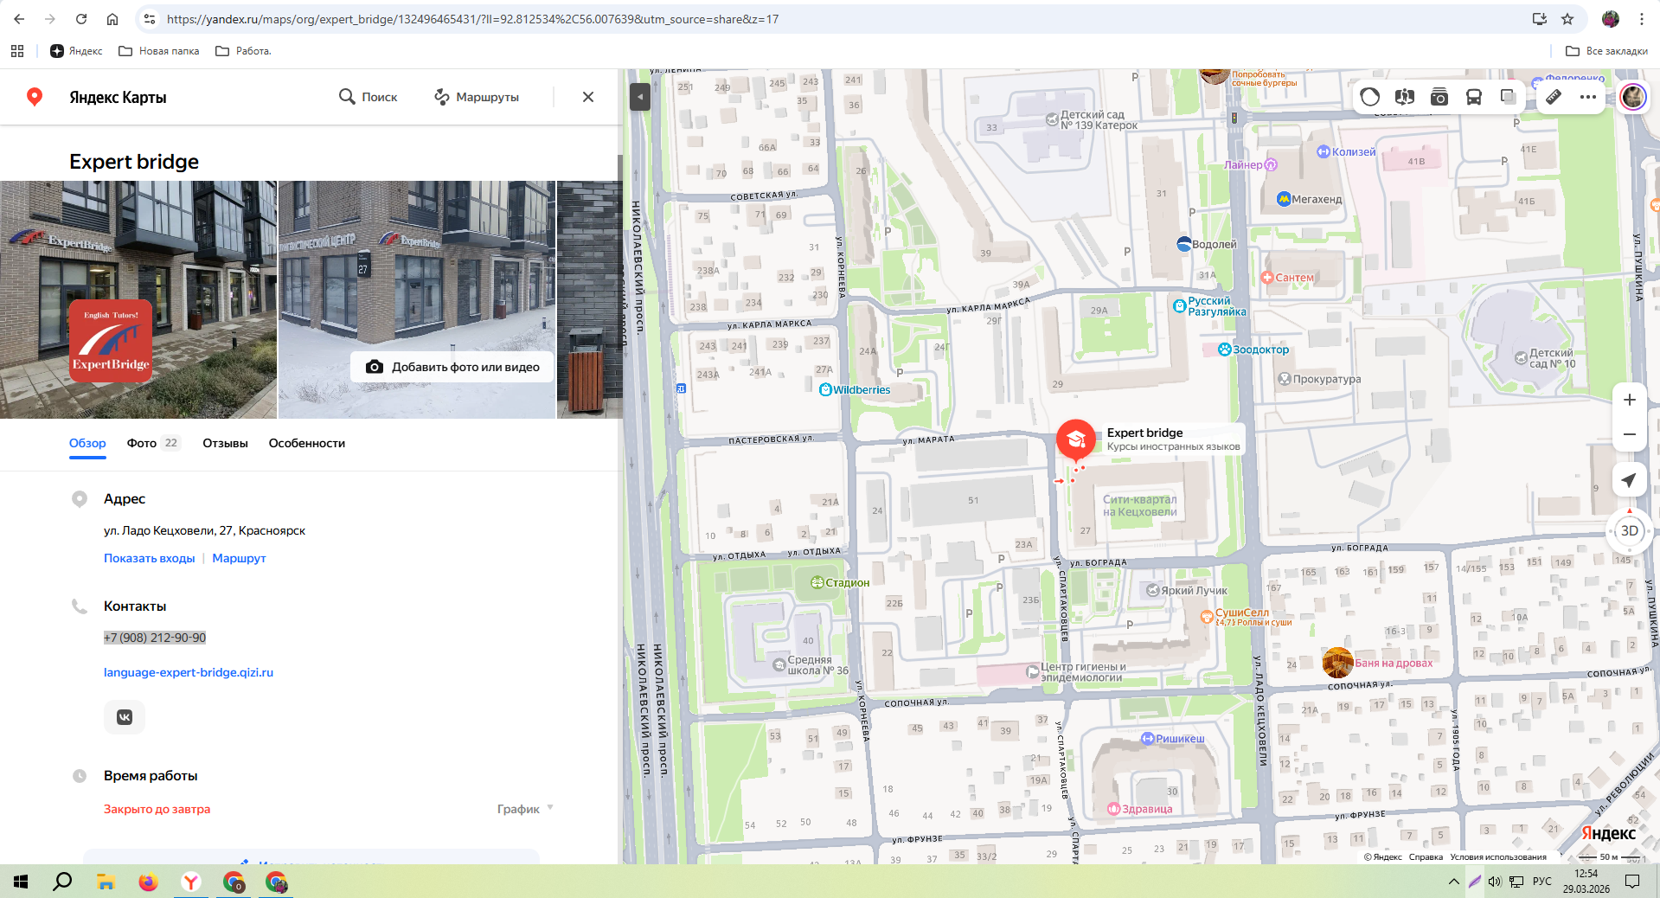Switch to the Отзывы tab
Image resolution: width=1660 pixels, height=898 pixels.
225,443
